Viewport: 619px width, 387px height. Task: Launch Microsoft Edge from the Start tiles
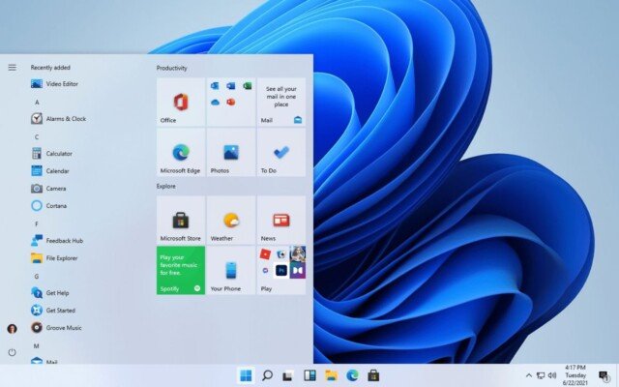click(x=181, y=153)
